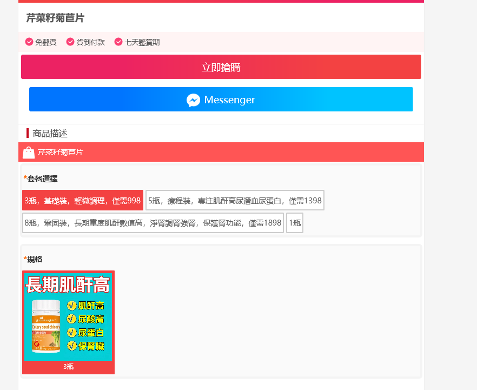Pick the 8瓶 鞏固裝 1898 package
This screenshot has height=390, width=477.
click(x=153, y=223)
